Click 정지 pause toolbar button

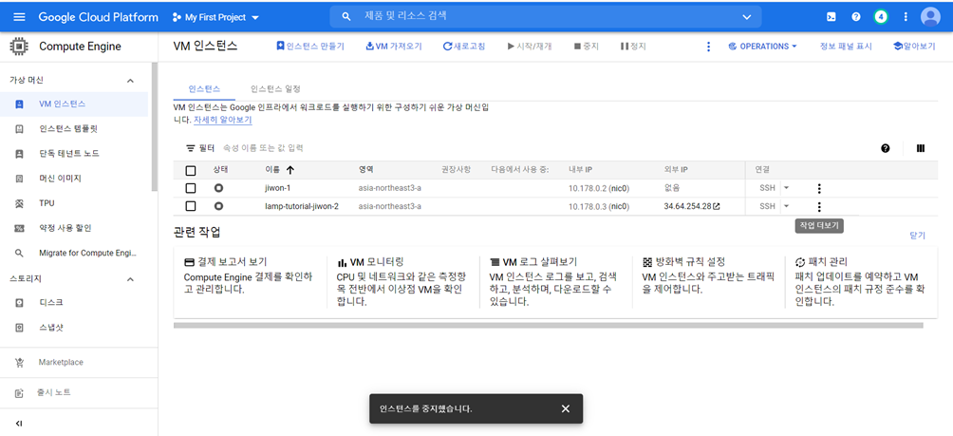[x=633, y=47]
